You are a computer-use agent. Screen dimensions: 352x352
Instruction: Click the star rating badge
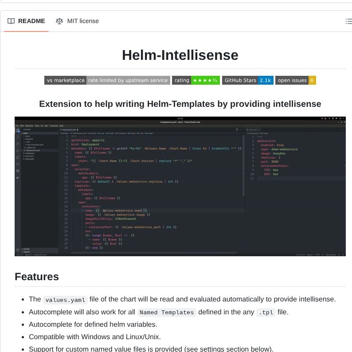click(196, 80)
